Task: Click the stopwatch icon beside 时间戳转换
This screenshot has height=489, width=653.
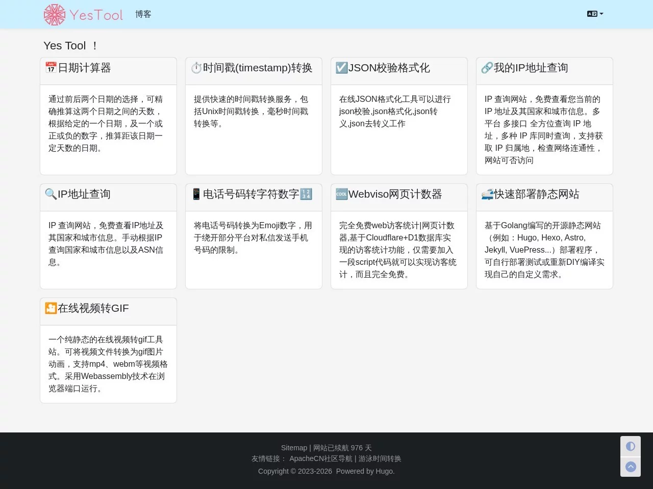Action: click(196, 68)
